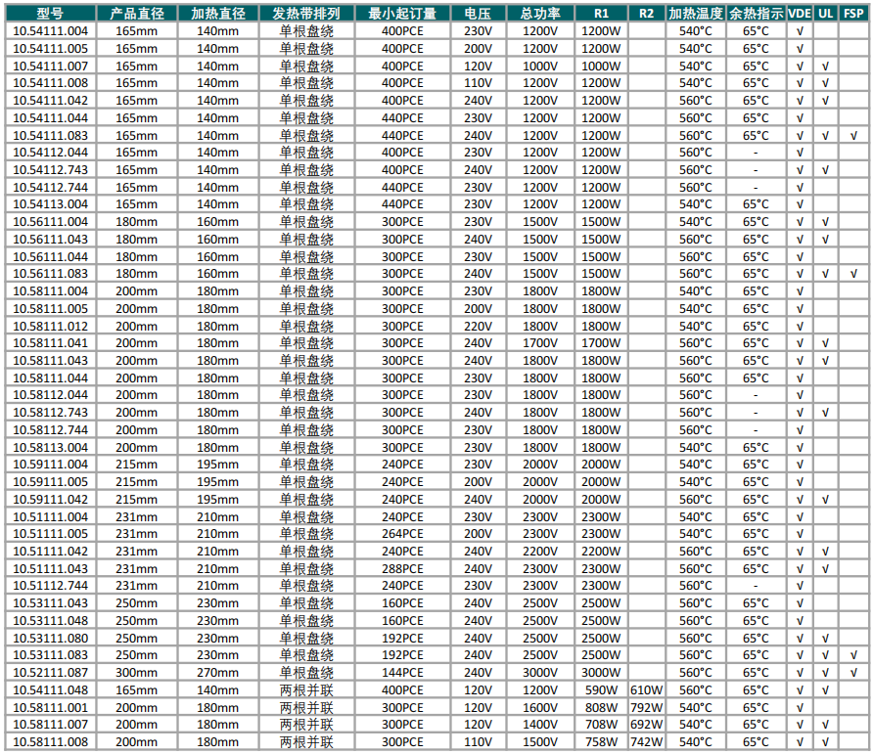873x754 pixels.
Task: Select model cell 10.58113.004
Action: [51, 447]
